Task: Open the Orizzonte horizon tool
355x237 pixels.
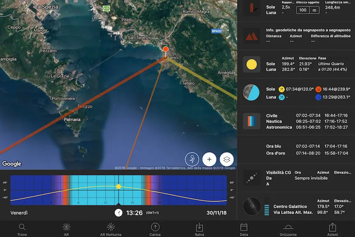Action: tap(288, 229)
